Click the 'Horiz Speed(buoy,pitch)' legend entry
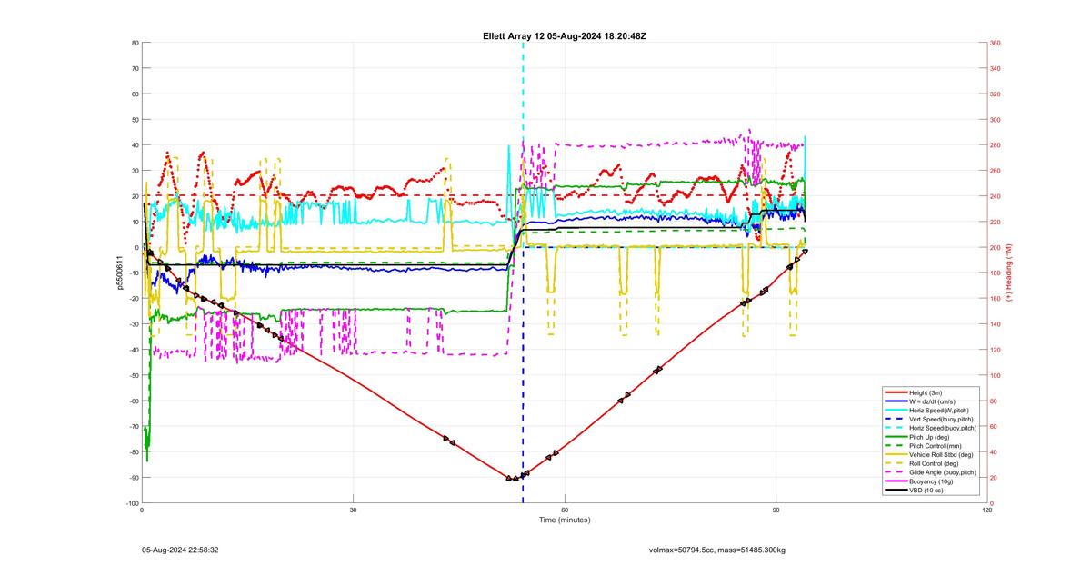Screen dimensions: 1091x565 (945, 428)
